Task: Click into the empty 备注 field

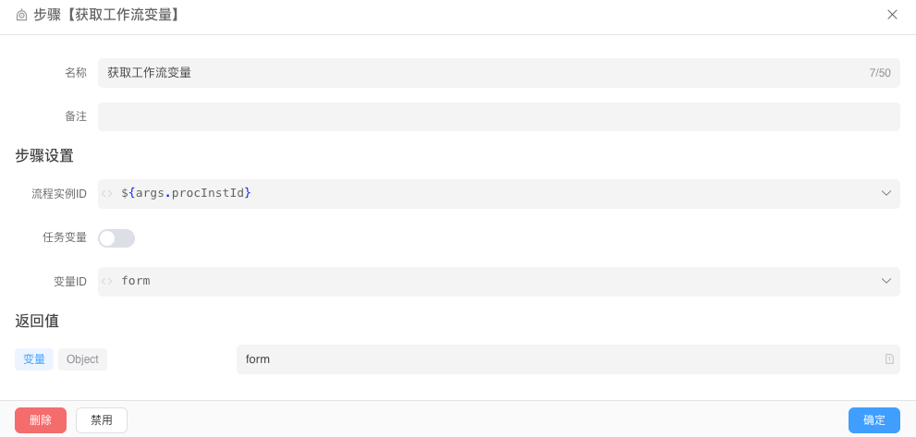Action: [x=499, y=116]
